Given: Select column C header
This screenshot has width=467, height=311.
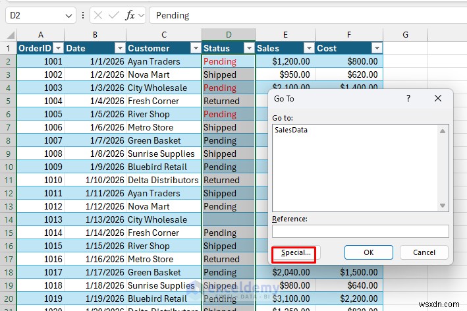Looking at the screenshot, I should tap(164, 35).
